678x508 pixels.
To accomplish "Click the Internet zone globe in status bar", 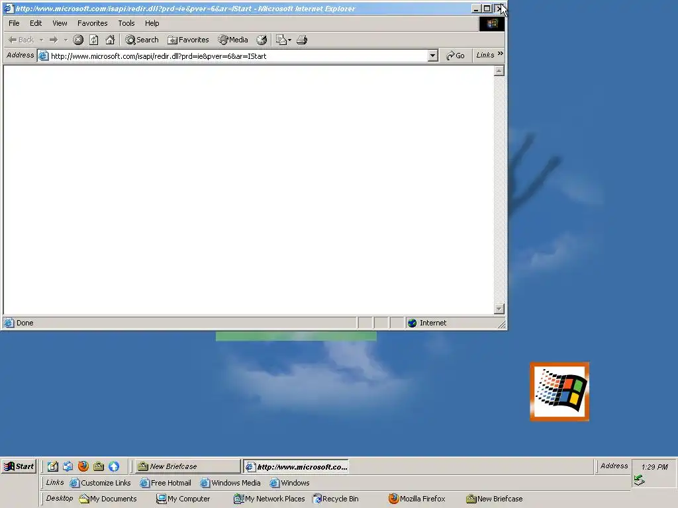I will point(412,323).
